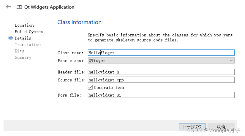This screenshot has height=136, width=245.
Task: Select the Build System wizard step
Action: [29, 32]
